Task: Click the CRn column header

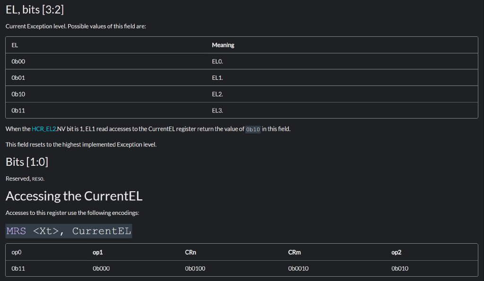Action: click(x=190, y=252)
